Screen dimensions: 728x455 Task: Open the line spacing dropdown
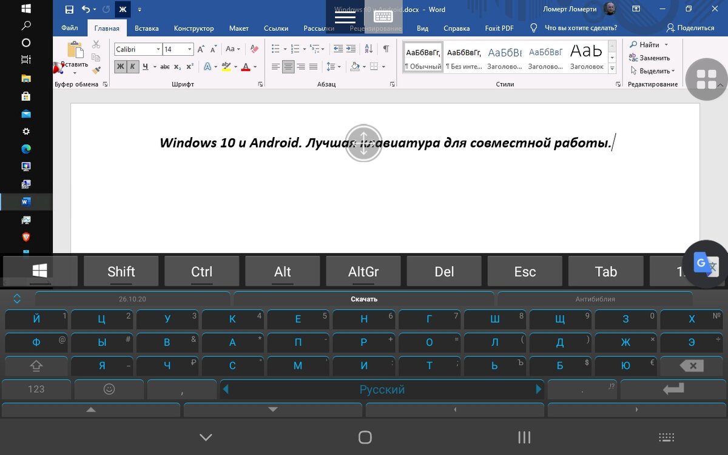coord(333,66)
